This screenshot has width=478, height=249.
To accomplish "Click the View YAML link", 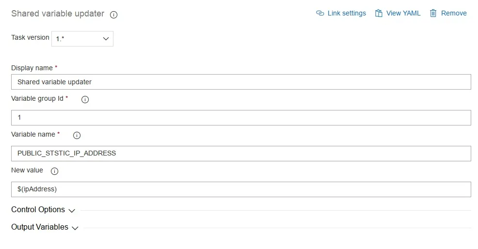I will coord(403,13).
